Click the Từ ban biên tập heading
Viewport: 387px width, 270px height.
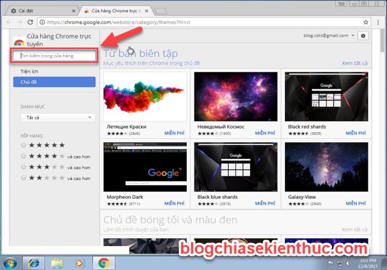[140, 54]
